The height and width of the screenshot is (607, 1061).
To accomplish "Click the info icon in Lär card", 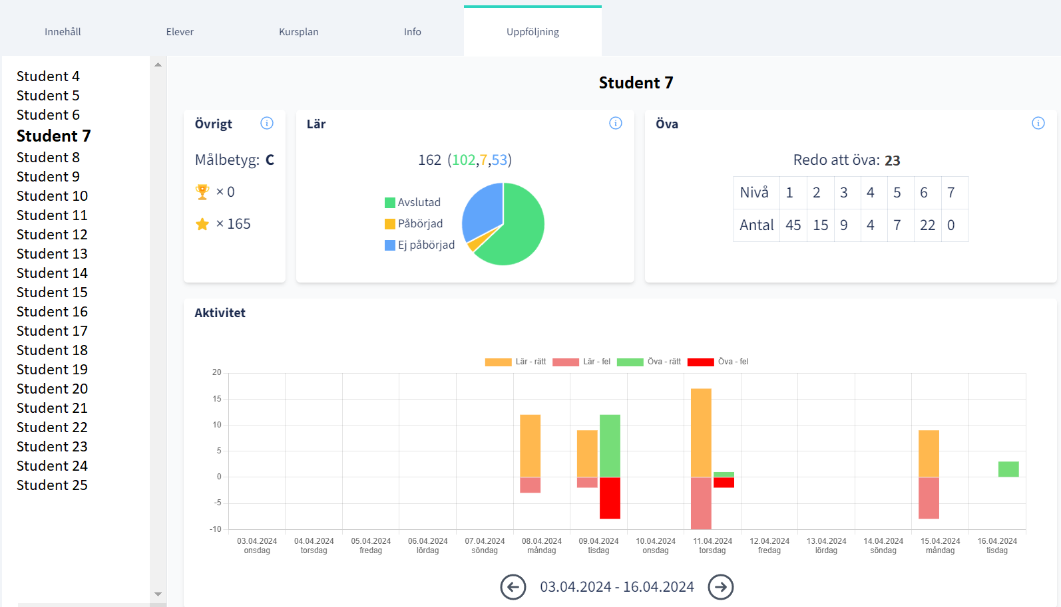I will pyautogui.click(x=616, y=123).
